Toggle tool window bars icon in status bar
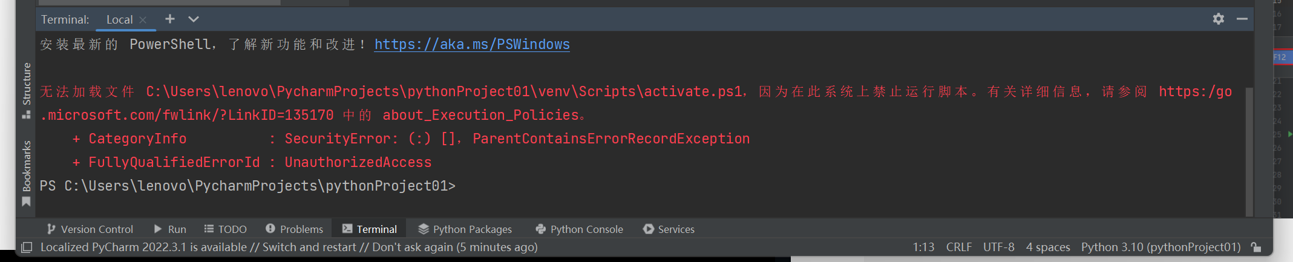 point(27,247)
